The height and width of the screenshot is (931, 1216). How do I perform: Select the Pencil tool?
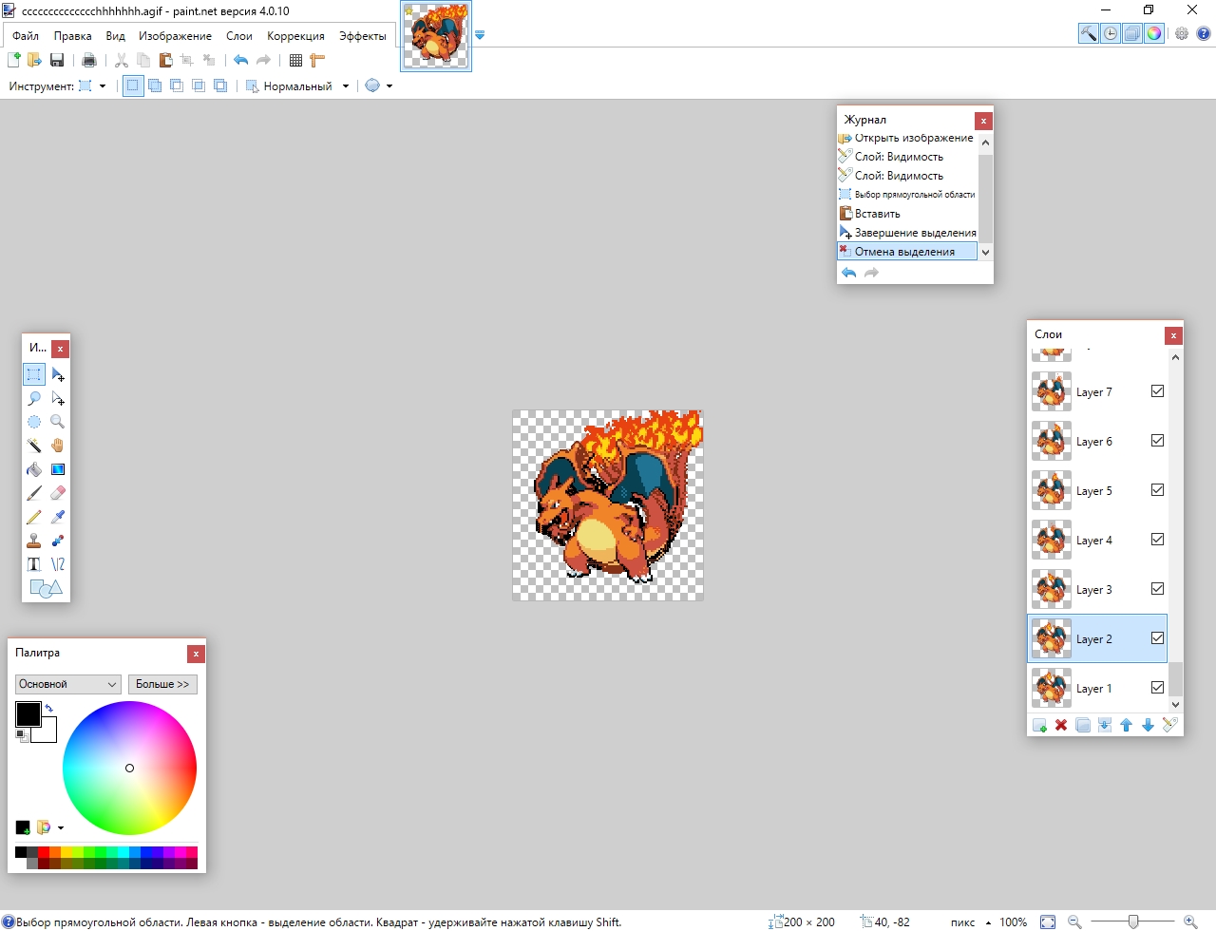pos(34,517)
